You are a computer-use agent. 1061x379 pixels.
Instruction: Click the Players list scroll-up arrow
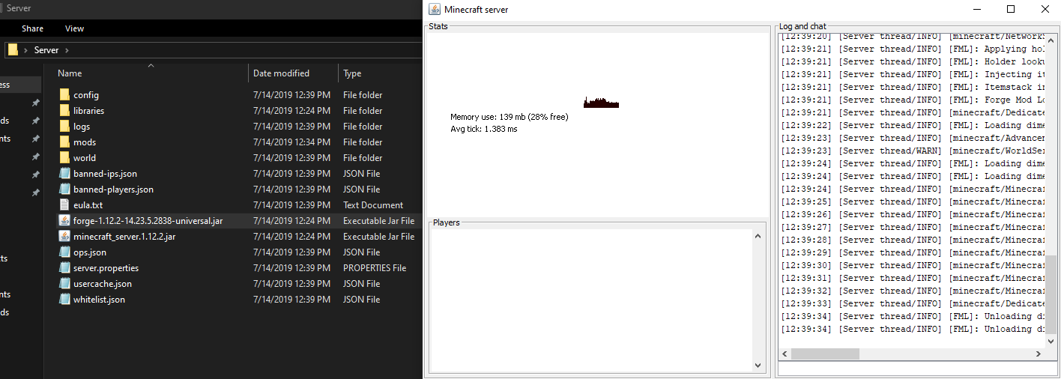(x=758, y=237)
